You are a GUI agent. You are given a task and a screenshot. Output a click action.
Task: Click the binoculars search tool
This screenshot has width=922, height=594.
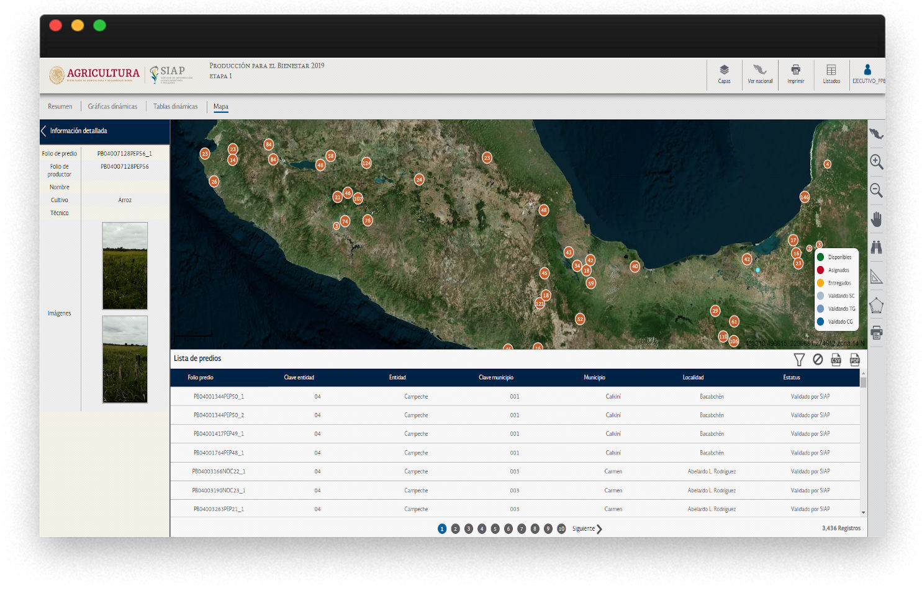[876, 247]
